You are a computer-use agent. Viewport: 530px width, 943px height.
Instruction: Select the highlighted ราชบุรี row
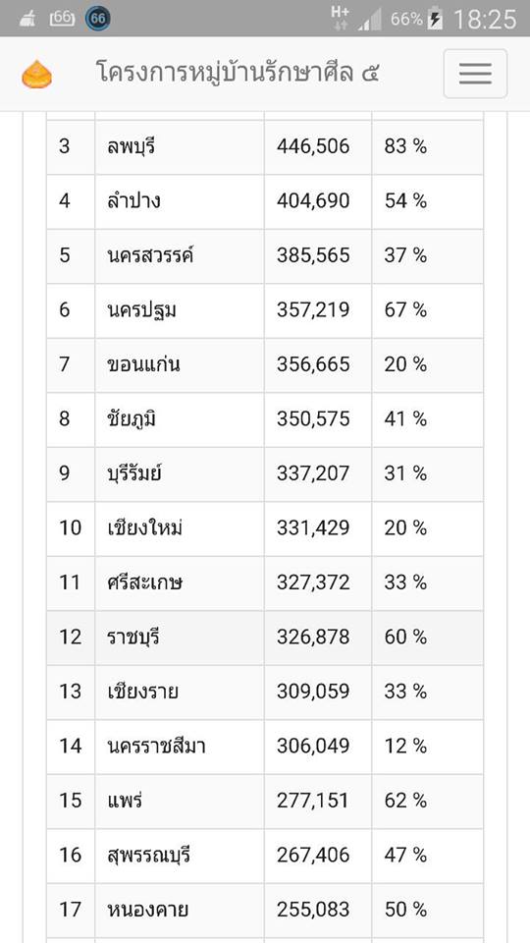[x=265, y=638]
